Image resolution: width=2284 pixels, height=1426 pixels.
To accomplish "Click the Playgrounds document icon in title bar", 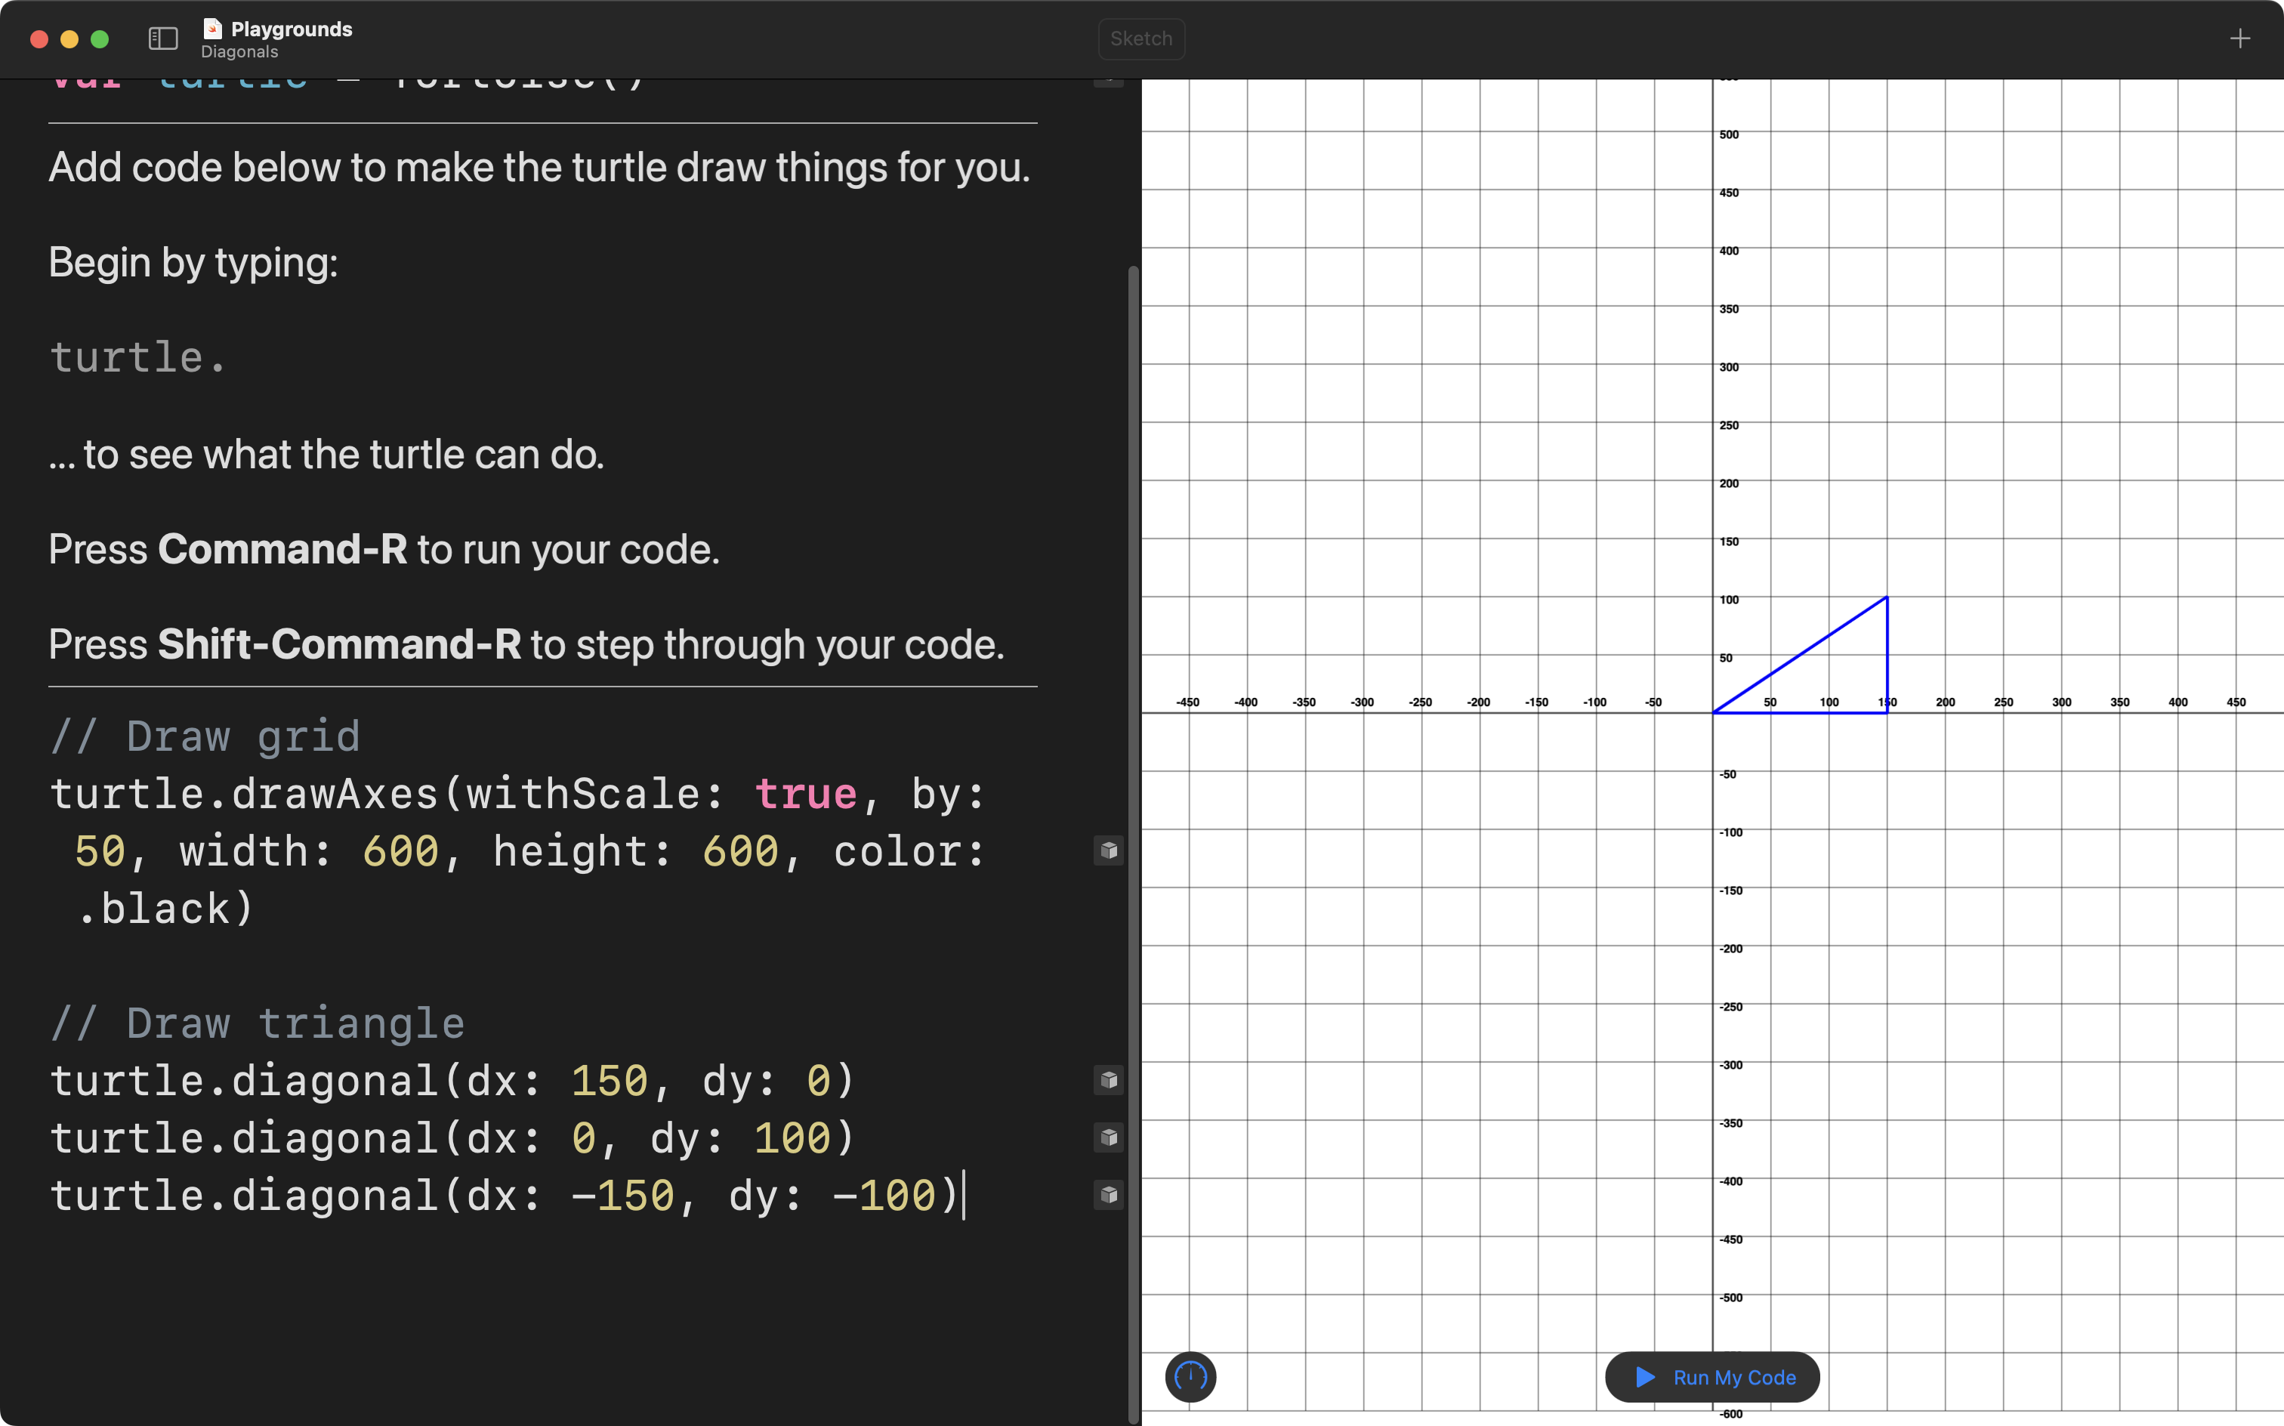I will (x=213, y=28).
